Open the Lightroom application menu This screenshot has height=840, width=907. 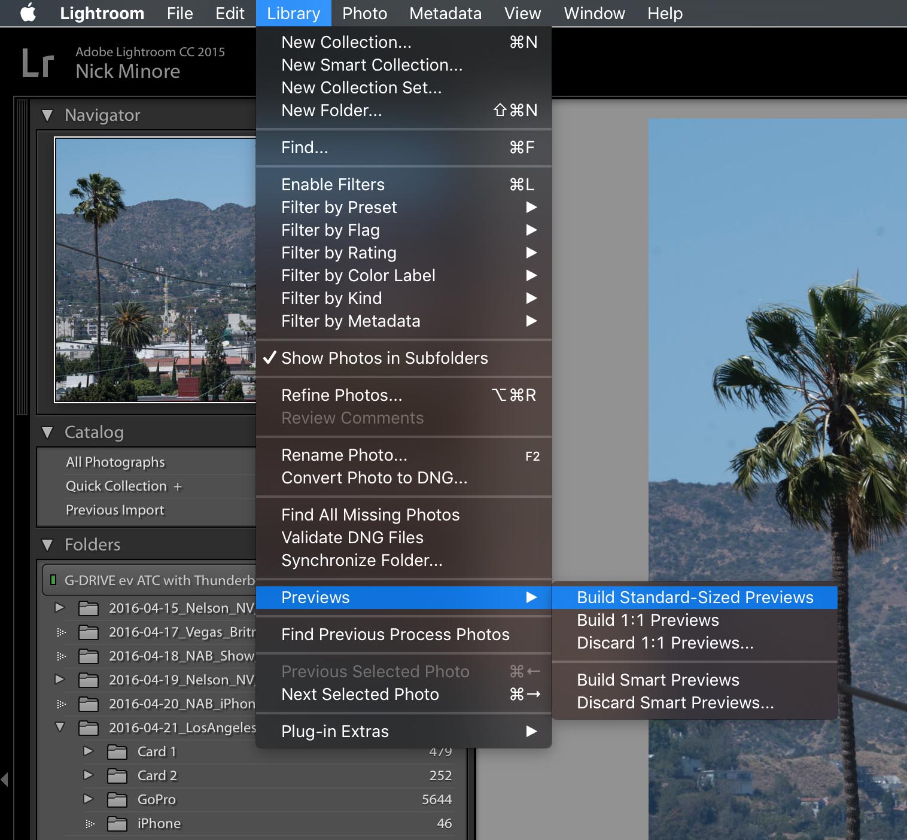pos(102,13)
